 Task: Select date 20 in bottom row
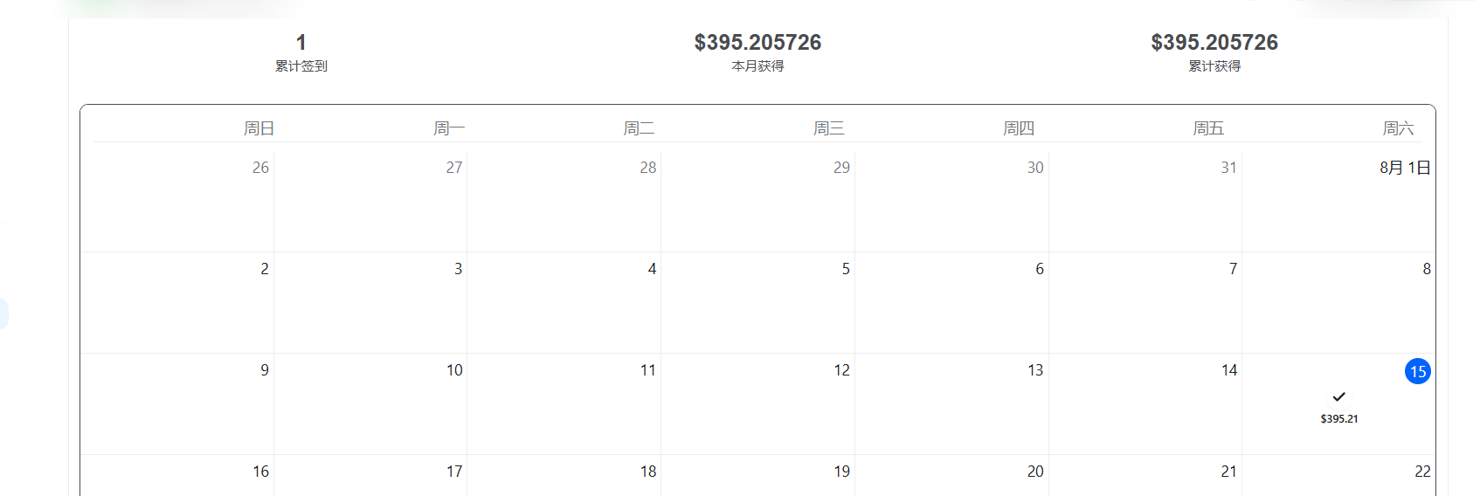click(x=1035, y=472)
